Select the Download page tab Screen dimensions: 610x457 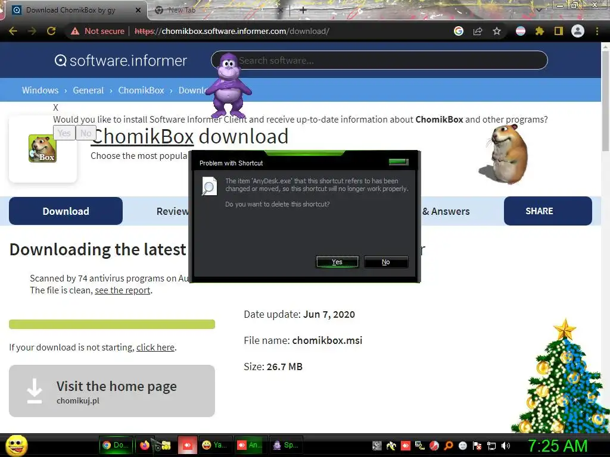(x=66, y=211)
